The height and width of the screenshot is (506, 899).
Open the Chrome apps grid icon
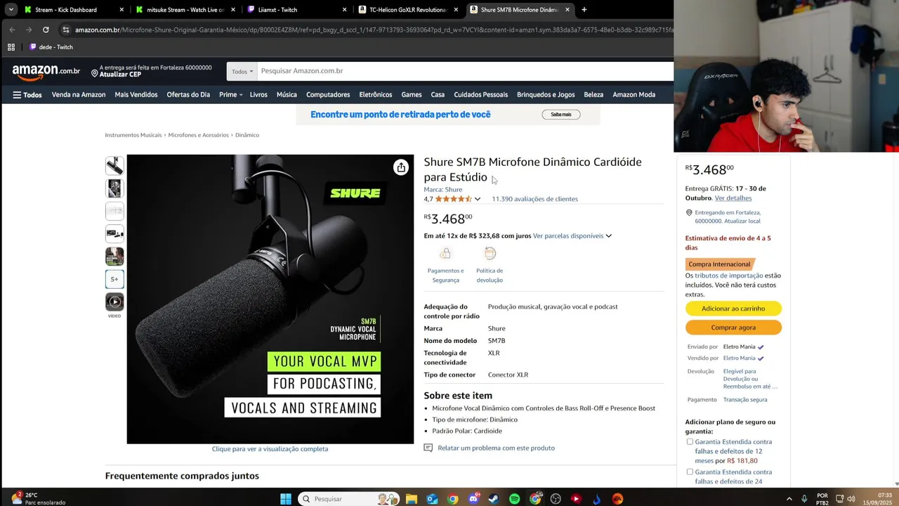click(11, 47)
